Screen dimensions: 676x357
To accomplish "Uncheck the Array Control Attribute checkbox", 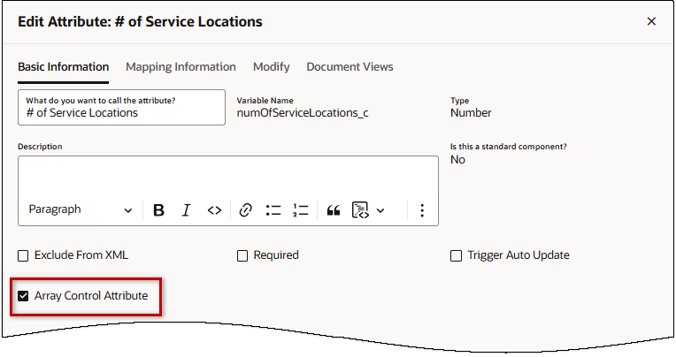I will [x=24, y=296].
